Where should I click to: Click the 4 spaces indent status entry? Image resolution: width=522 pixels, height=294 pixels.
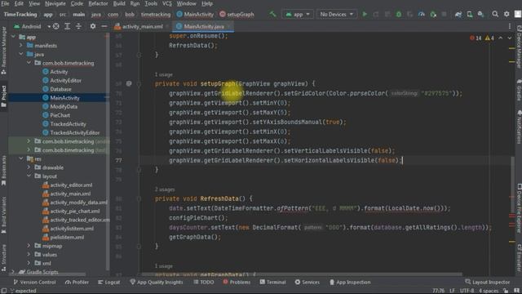pos(489,291)
